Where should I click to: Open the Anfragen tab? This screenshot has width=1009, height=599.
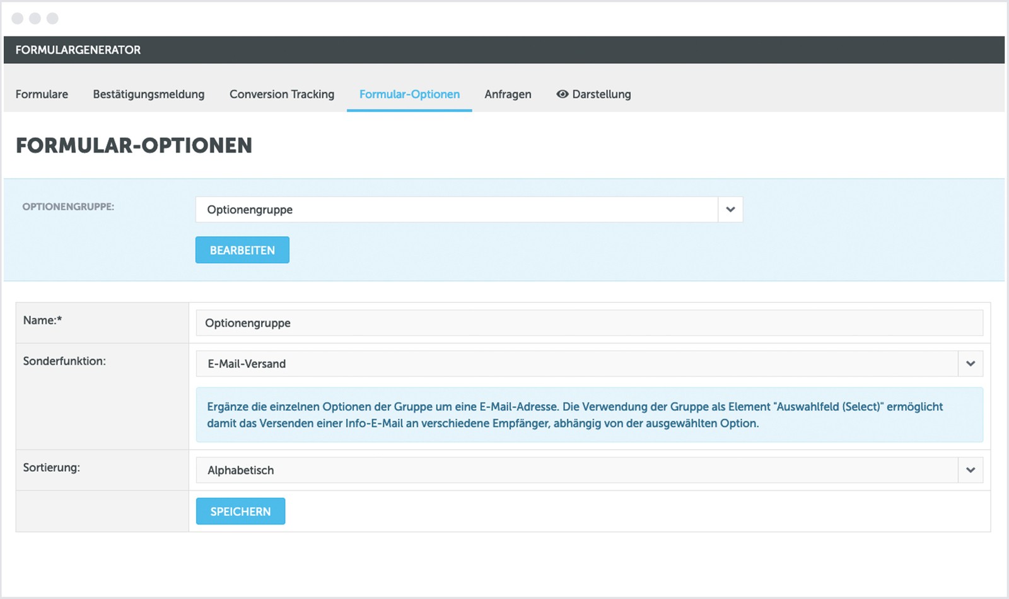[x=508, y=94]
